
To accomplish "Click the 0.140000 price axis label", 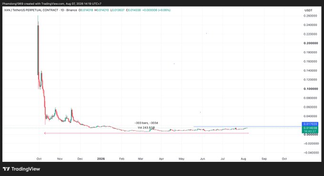I will 310,70.
